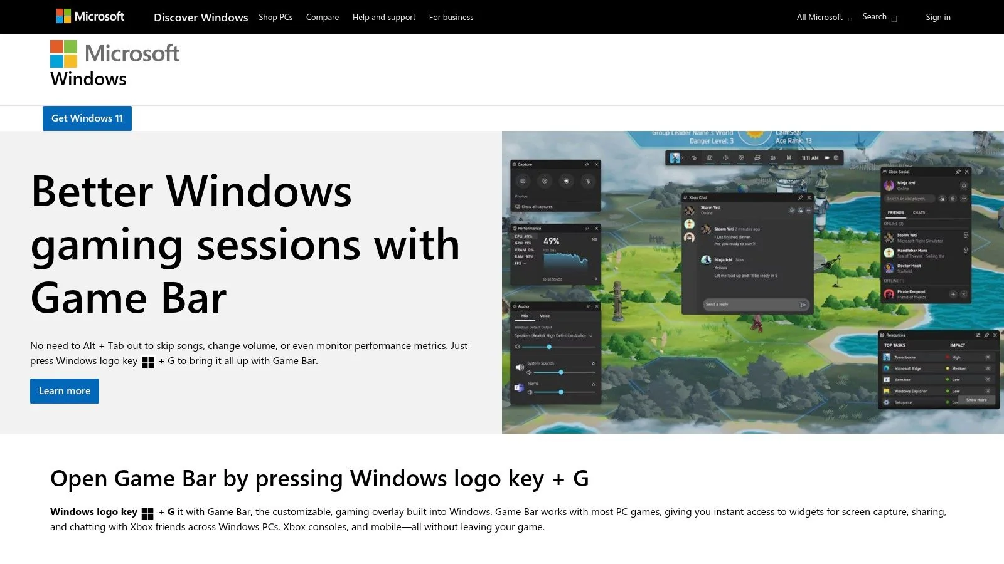Click the send arrow in Xbox Chat
The width and height of the screenshot is (1004, 564).
click(803, 305)
